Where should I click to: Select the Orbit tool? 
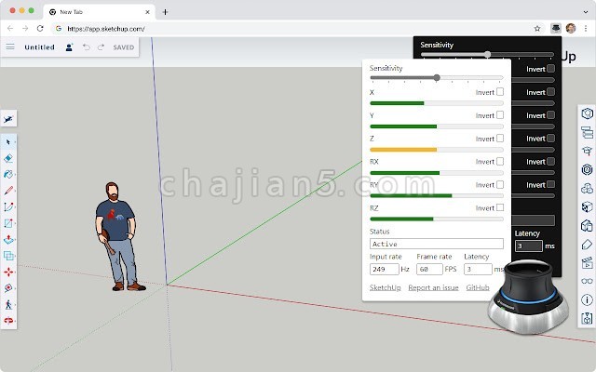8,321
